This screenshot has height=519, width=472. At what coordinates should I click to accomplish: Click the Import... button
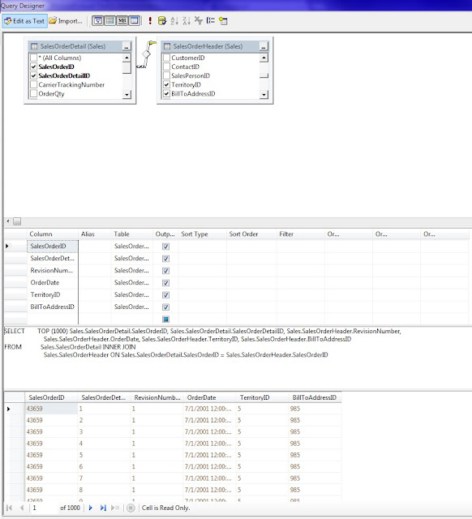[66, 21]
